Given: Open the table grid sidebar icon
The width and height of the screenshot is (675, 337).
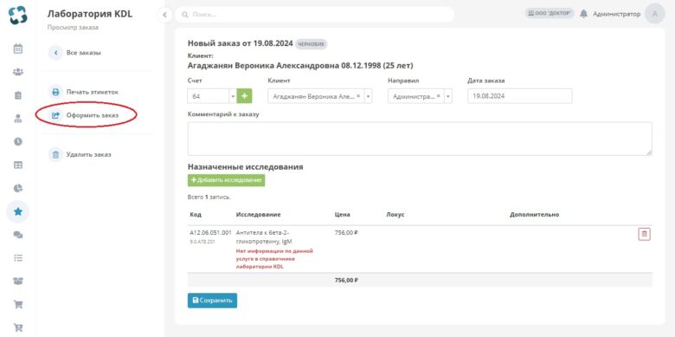Looking at the screenshot, I should 17,165.
